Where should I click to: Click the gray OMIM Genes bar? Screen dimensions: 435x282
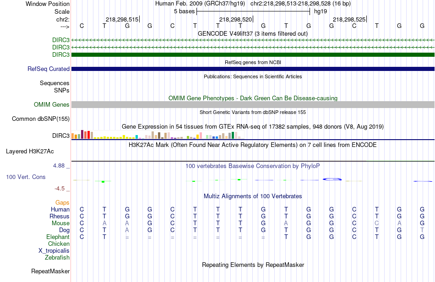click(x=253, y=104)
